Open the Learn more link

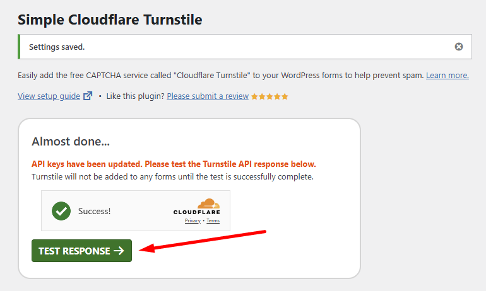447,76
